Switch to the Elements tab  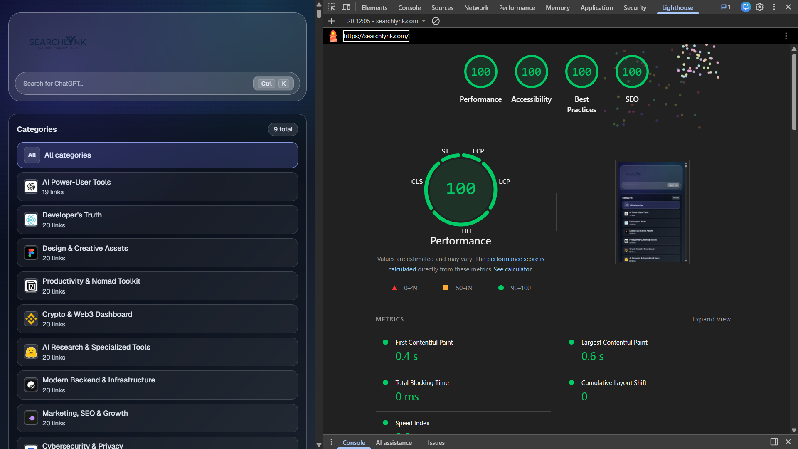[x=374, y=7]
